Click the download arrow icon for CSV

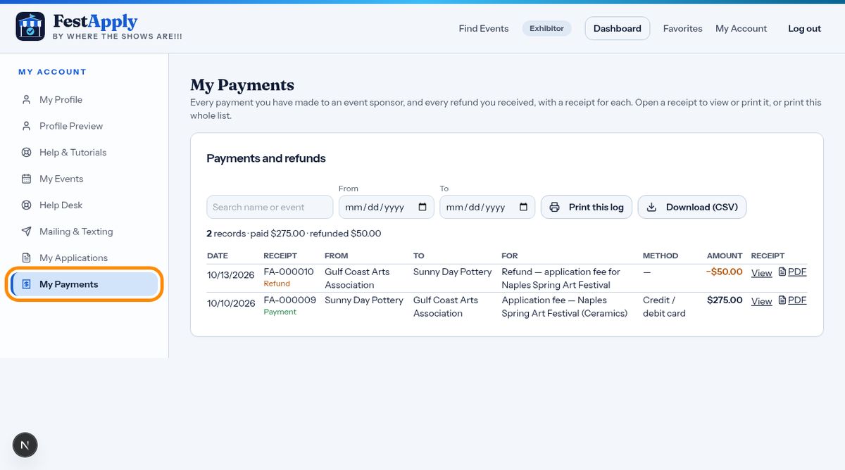[x=651, y=208]
